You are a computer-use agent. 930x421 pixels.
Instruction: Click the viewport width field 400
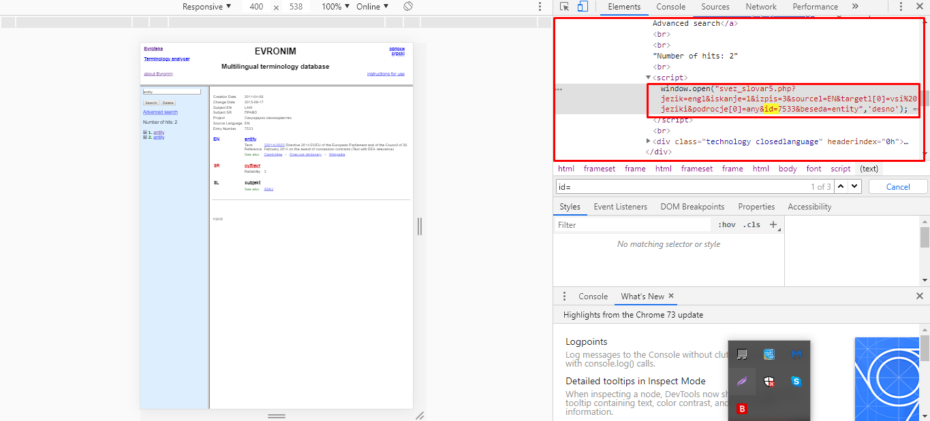pyautogui.click(x=256, y=6)
